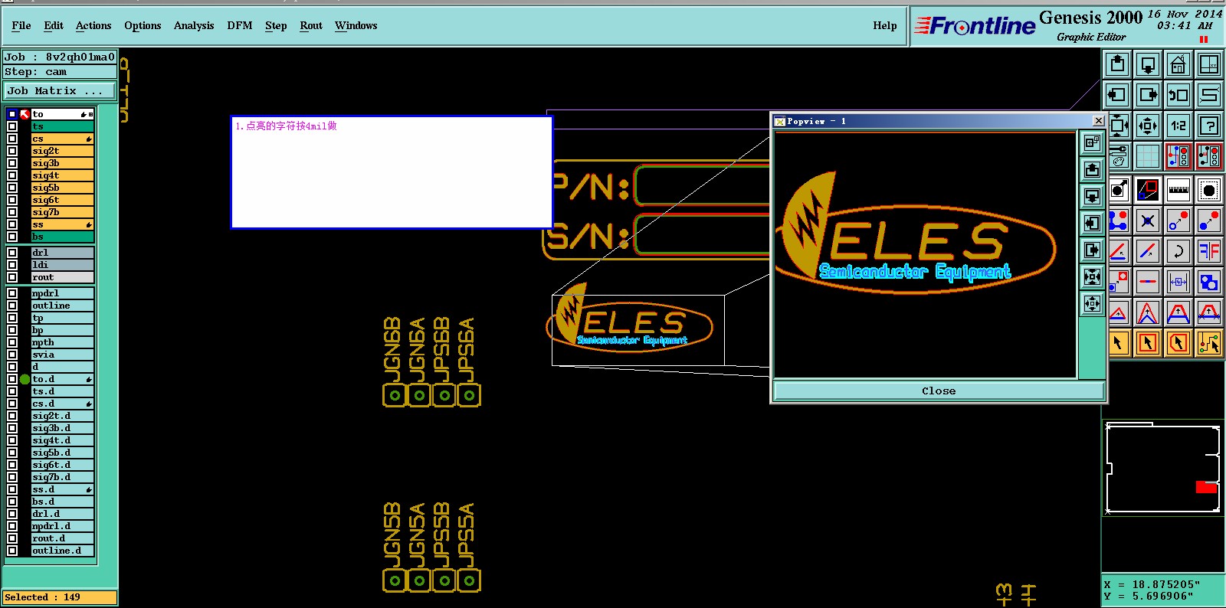Click Popview pan up icon
The width and height of the screenshot is (1226, 608).
1093,169
